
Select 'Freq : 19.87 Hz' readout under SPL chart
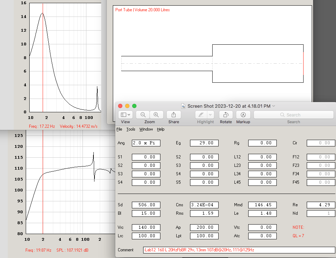[x=38, y=250]
